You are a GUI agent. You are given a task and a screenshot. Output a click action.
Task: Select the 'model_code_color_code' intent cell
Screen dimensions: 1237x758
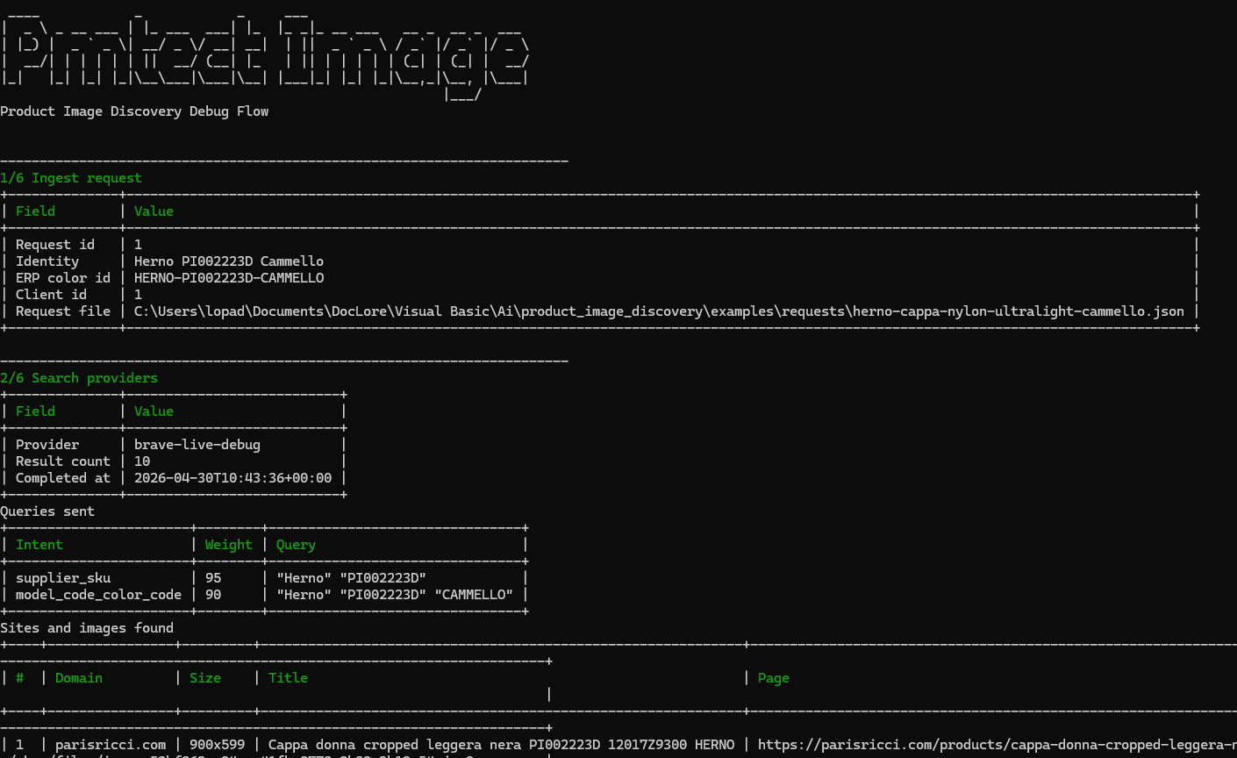(x=98, y=595)
